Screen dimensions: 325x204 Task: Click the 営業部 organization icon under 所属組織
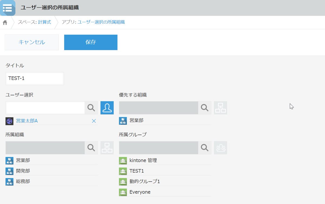tap(9, 160)
